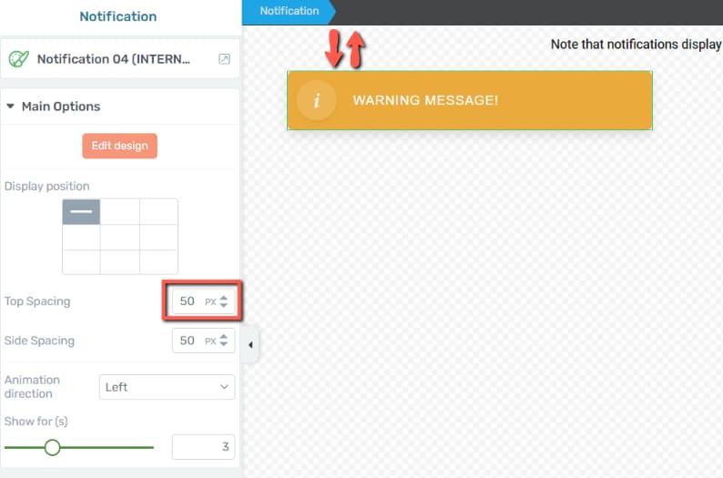The height and width of the screenshot is (478, 723).
Task: Click the WARNING MESSAGE! text
Action: pyautogui.click(x=425, y=100)
